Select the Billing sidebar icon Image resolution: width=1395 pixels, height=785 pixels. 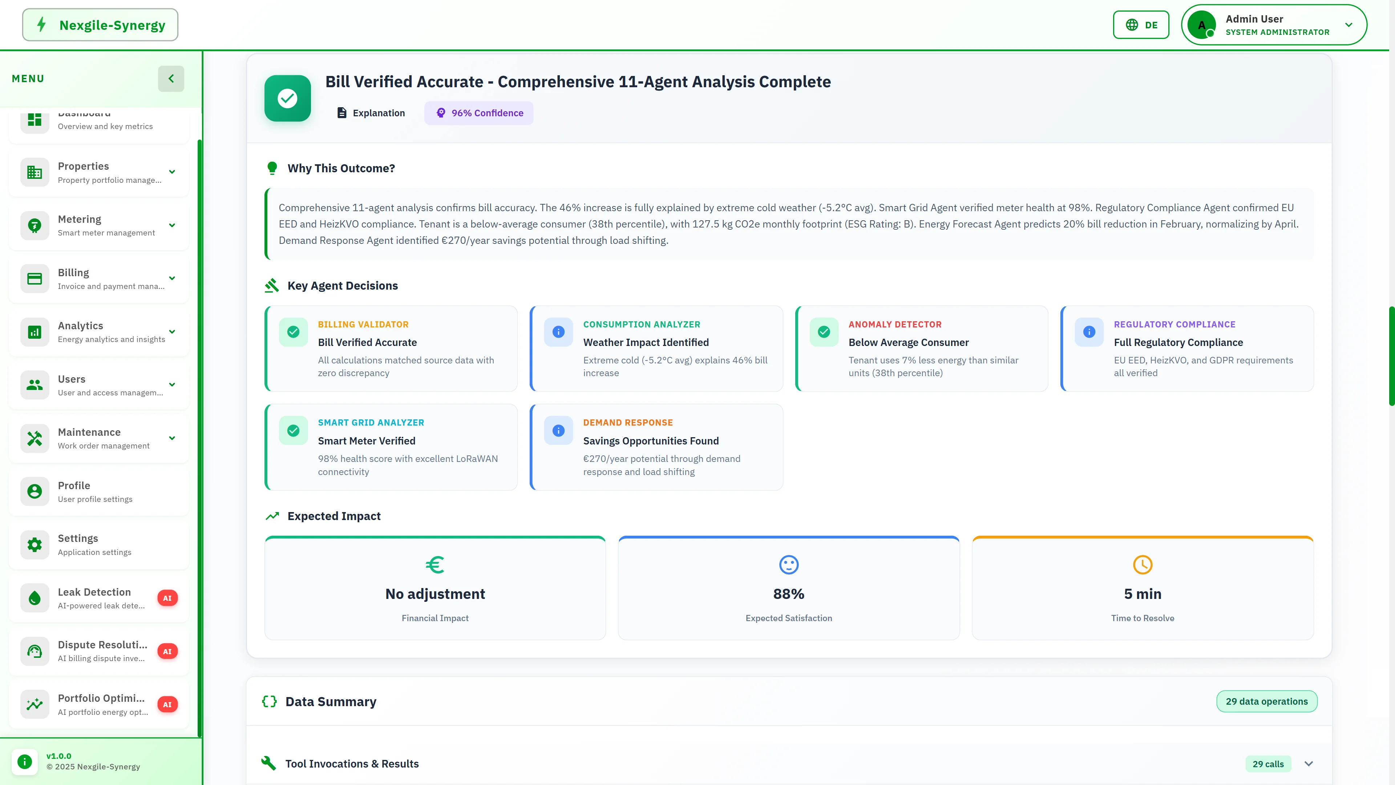point(34,278)
